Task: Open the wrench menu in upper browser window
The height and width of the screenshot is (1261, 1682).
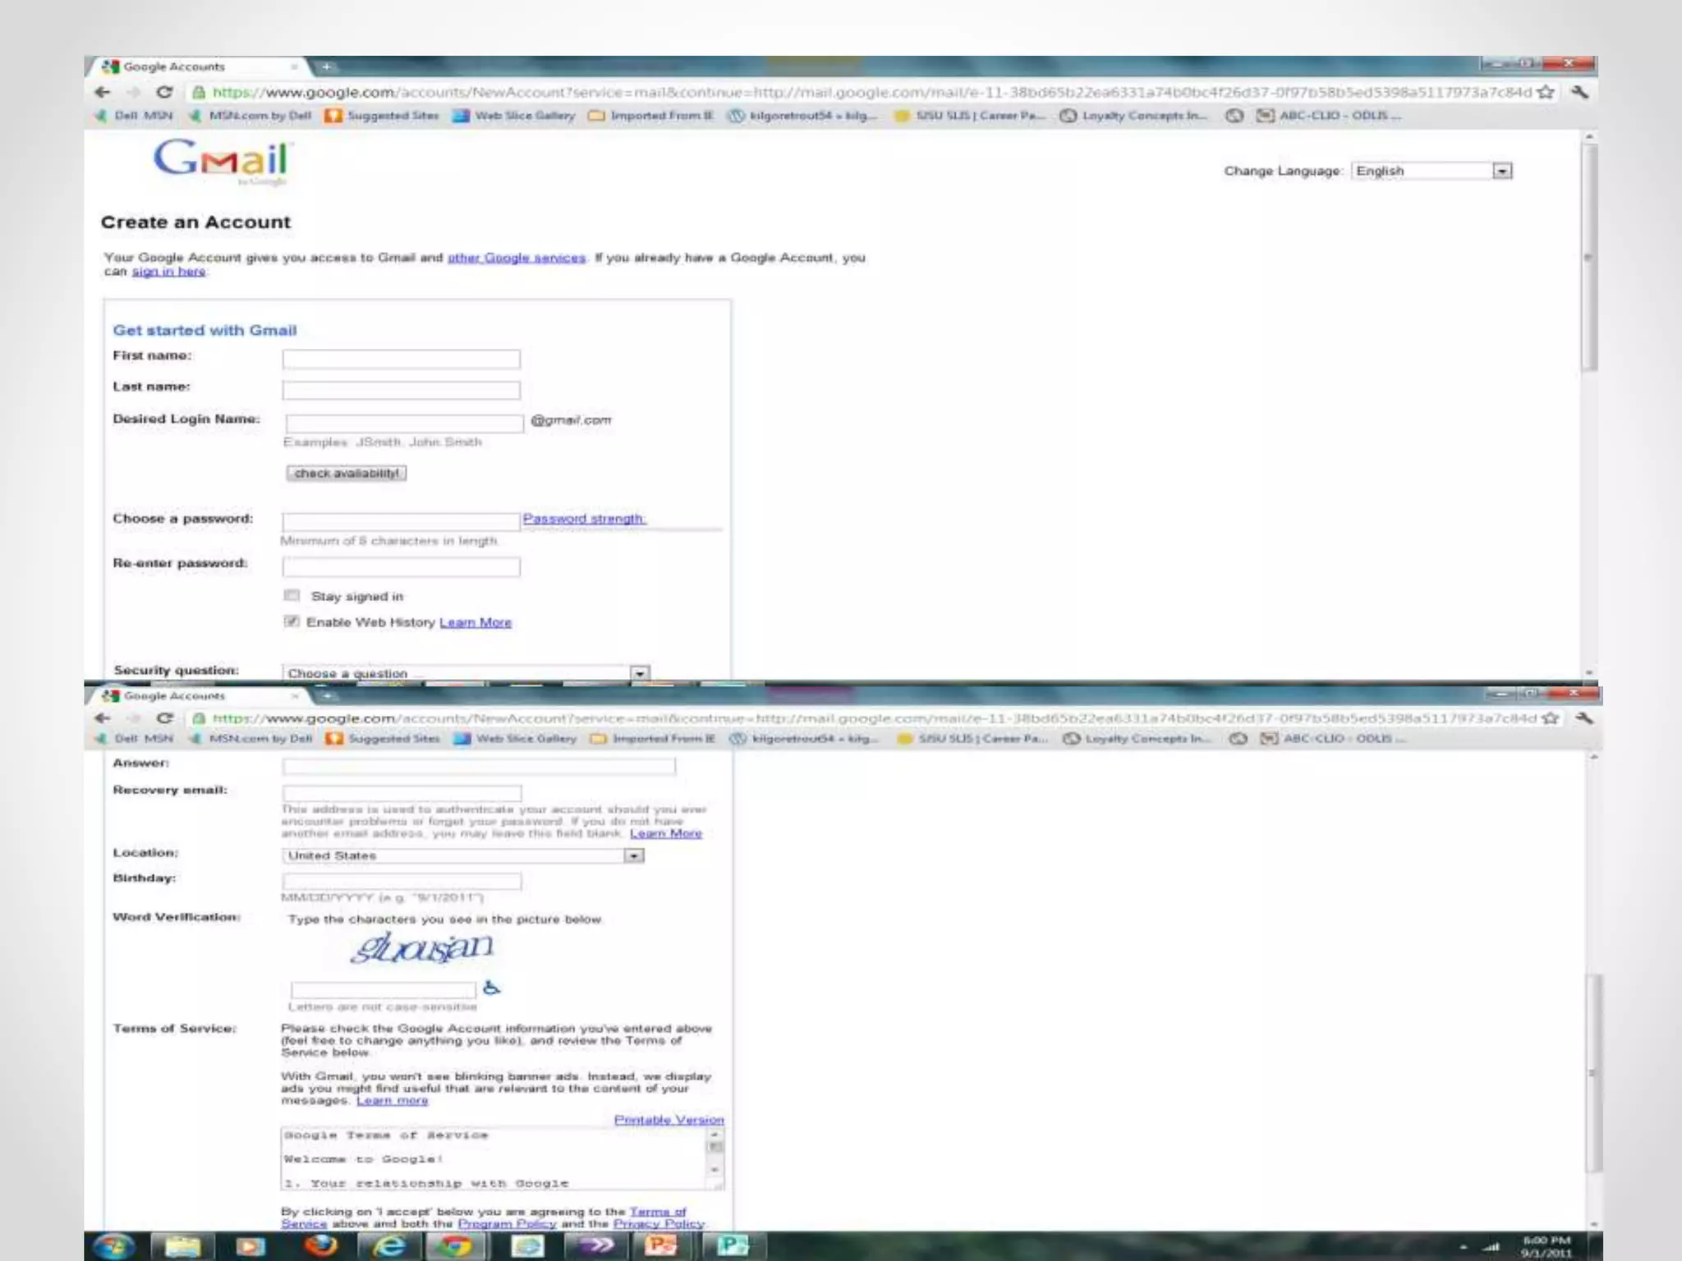Action: coord(1579,92)
